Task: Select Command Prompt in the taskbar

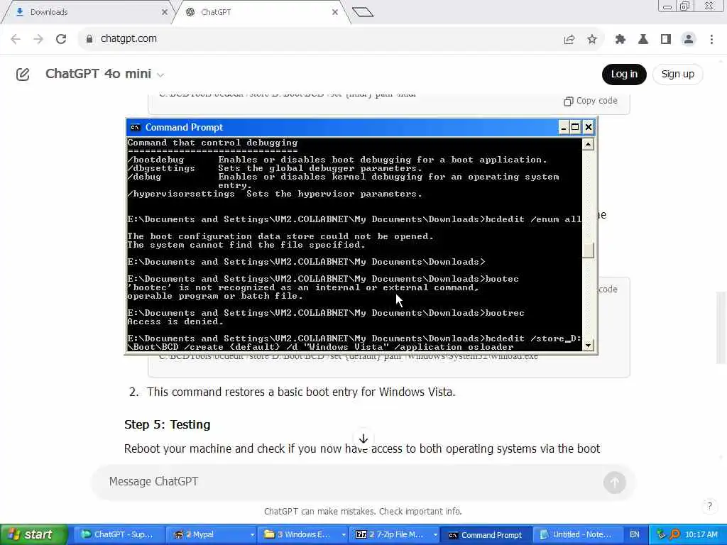Action: point(486,535)
